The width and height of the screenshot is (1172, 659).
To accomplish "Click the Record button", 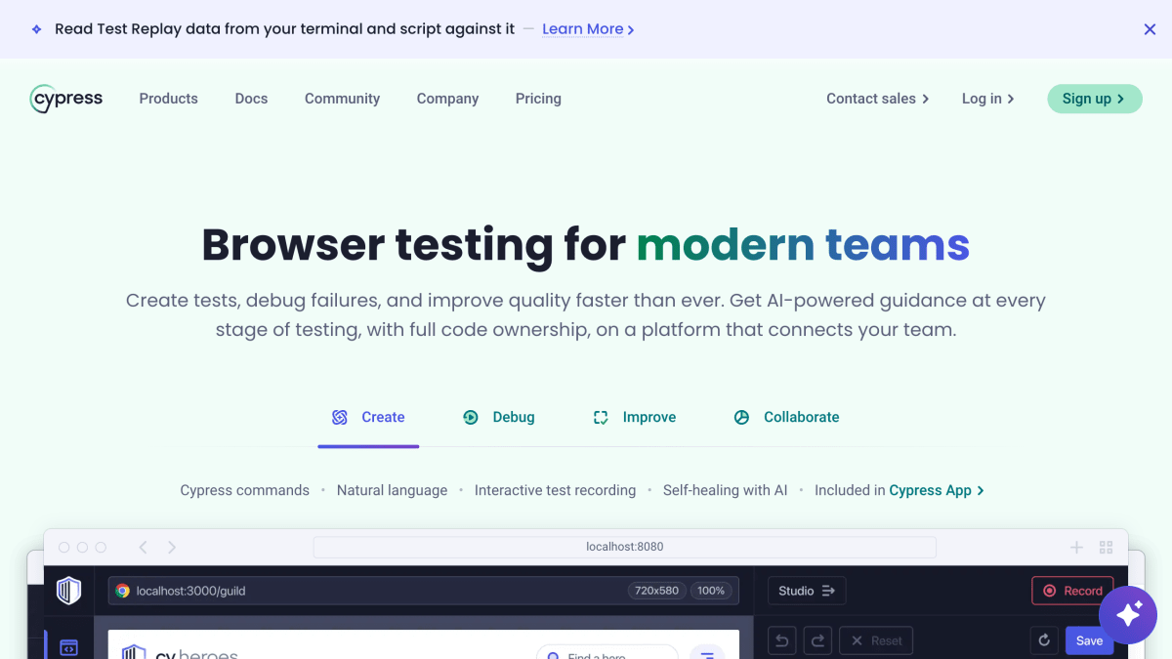I will click(x=1072, y=591).
